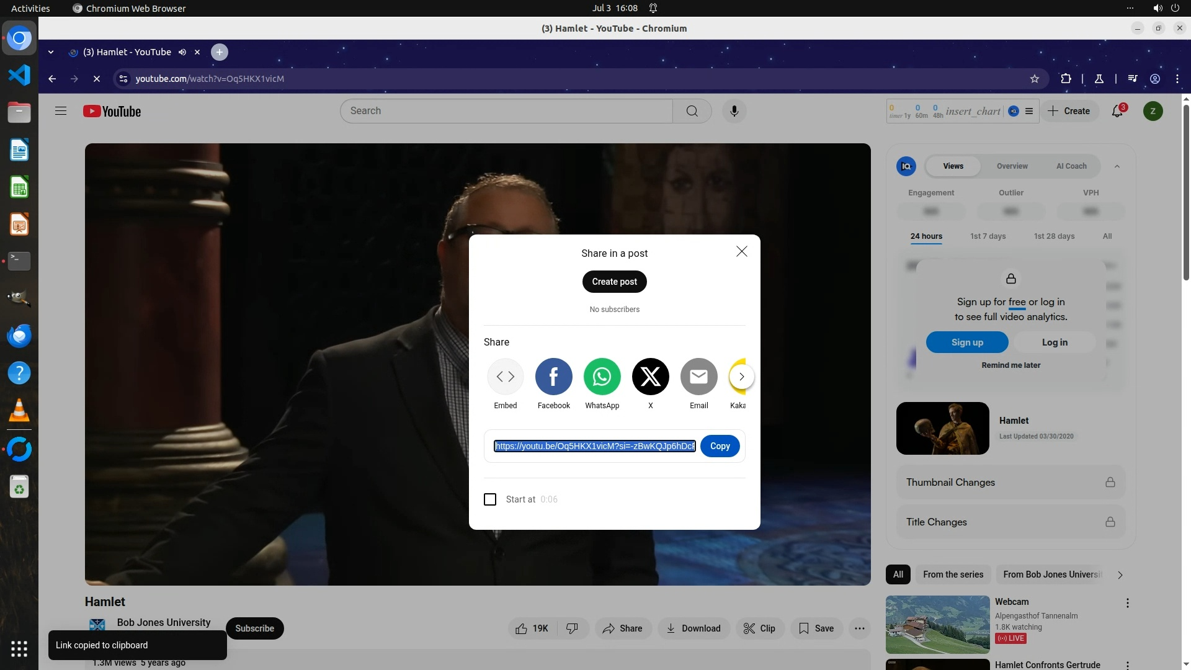The image size is (1191, 670).
Task: Share the video by Email
Action: [x=698, y=377]
